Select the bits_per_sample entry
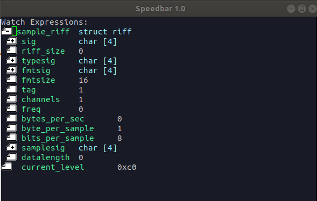 [x=58, y=138]
